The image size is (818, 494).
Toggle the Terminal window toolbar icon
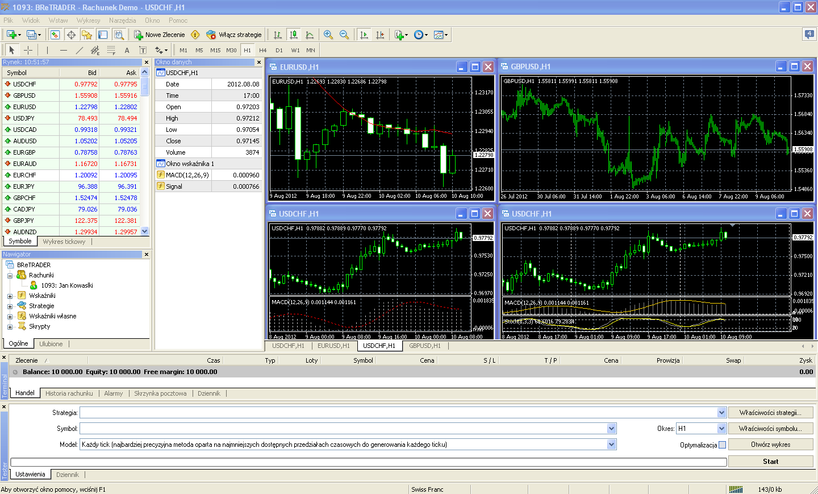(103, 35)
